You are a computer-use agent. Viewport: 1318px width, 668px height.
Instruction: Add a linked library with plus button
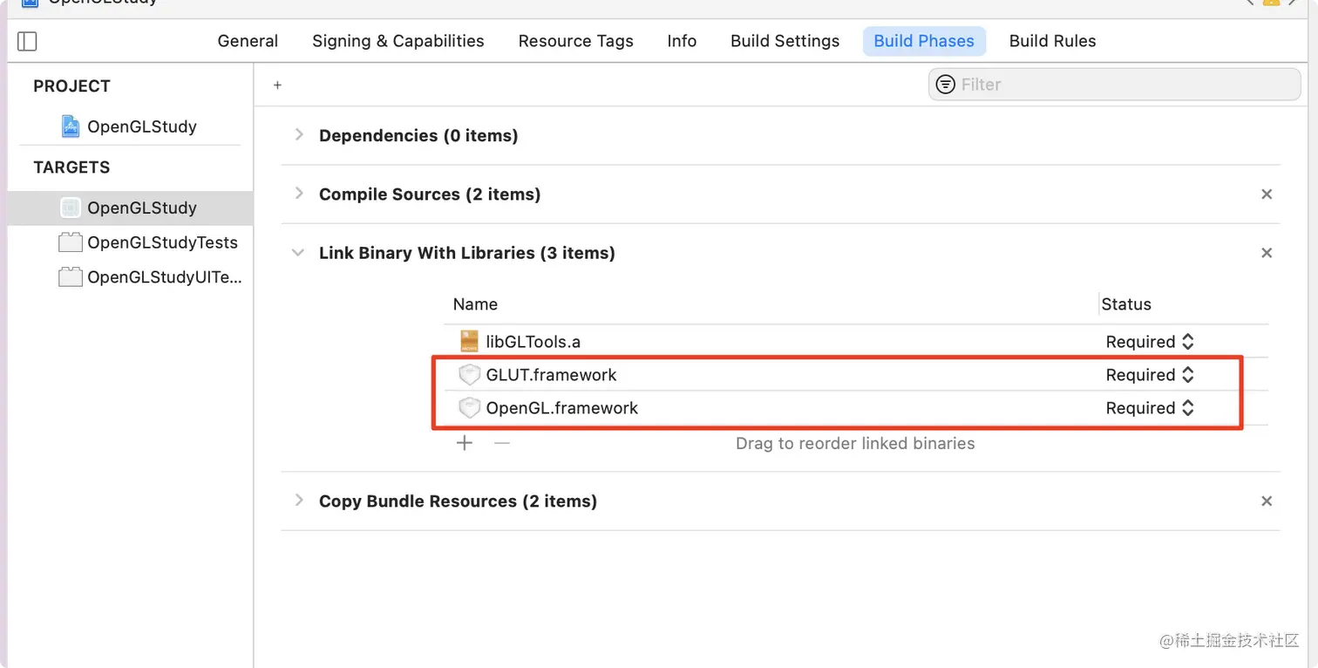(465, 443)
